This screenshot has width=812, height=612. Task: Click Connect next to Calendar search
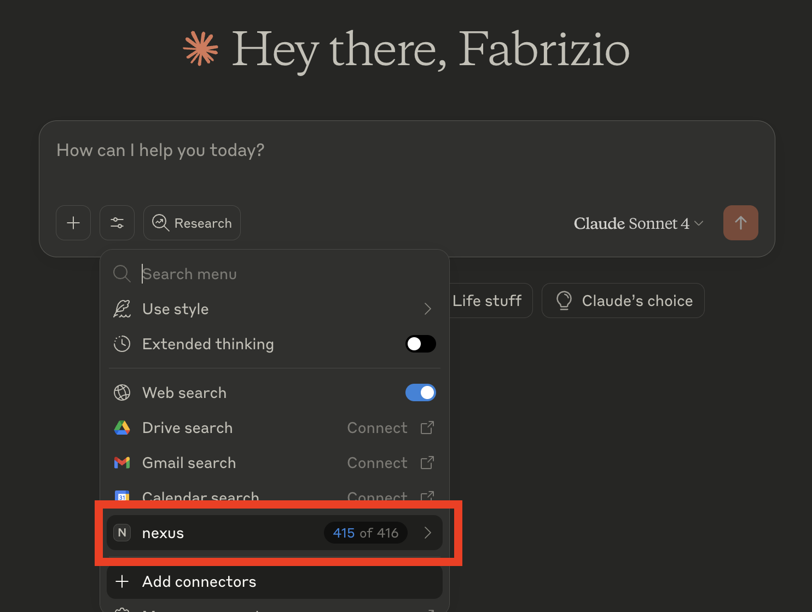pyautogui.click(x=378, y=496)
